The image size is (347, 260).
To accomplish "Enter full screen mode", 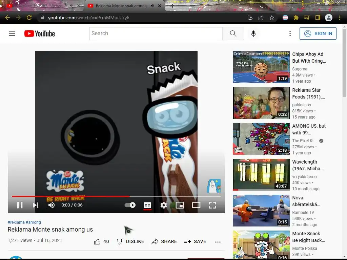I will [x=212, y=205].
